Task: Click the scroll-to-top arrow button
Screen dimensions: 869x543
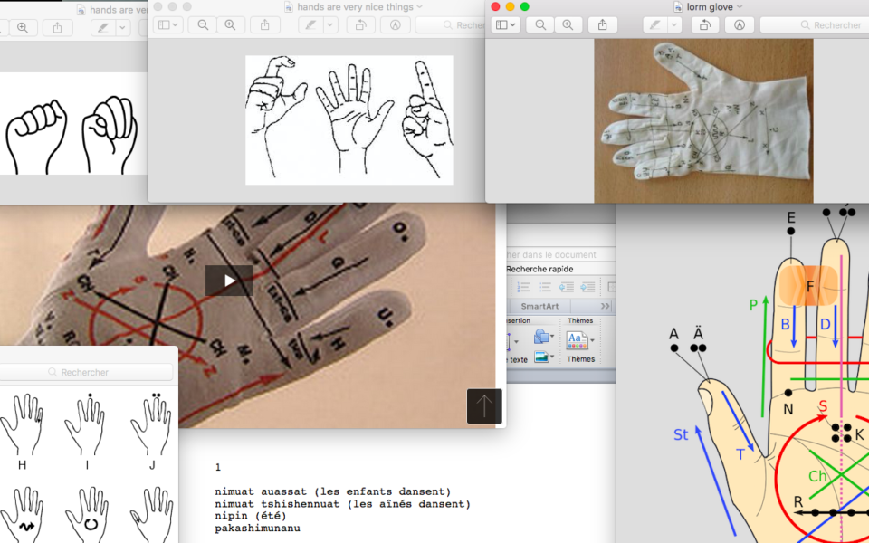Action: click(x=484, y=406)
